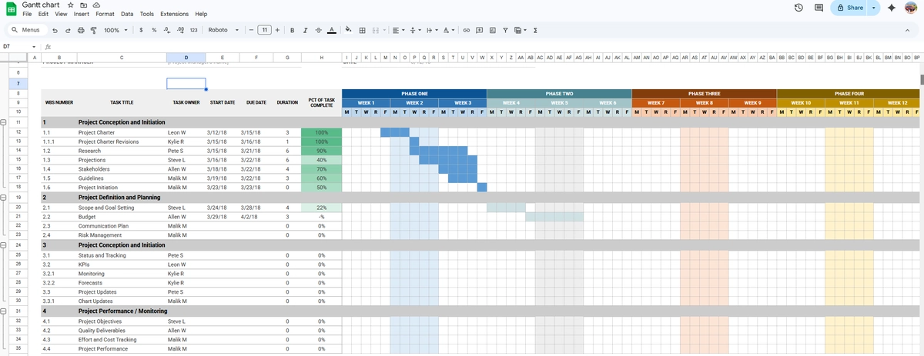Toggle Italic formatting

click(306, 30)
